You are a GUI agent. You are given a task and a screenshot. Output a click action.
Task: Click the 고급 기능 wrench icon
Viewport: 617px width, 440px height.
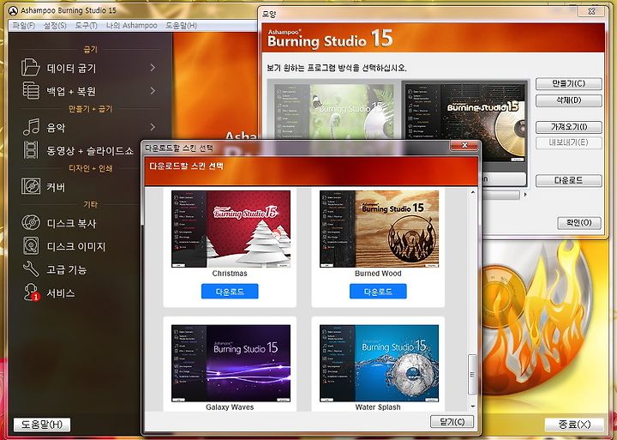pyautogui.click(x=31, y=269)
